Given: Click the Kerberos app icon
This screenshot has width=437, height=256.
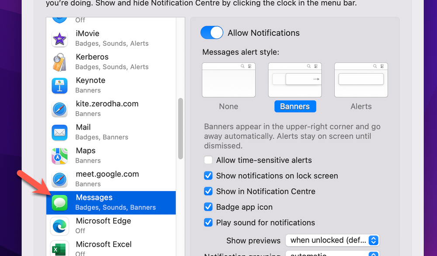Looking at the screenshot, I should (x=59, y=62).
